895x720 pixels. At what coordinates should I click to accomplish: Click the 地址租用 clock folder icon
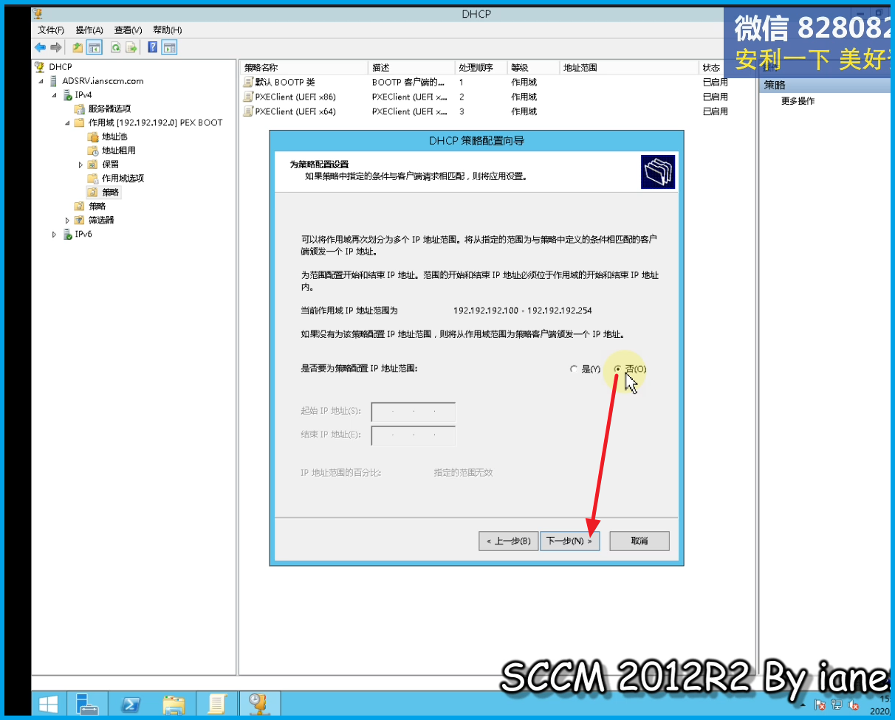(x=93, y=150)
